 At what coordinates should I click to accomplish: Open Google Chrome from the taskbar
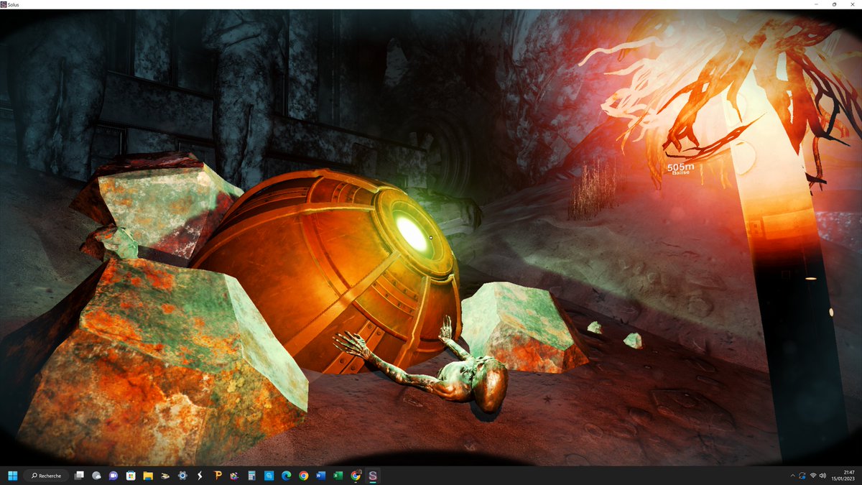[x=303, y=476]
